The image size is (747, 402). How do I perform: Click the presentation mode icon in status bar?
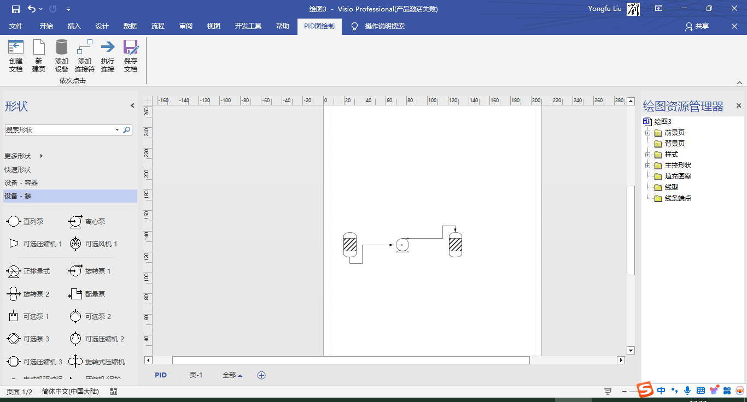pos(608,392)
